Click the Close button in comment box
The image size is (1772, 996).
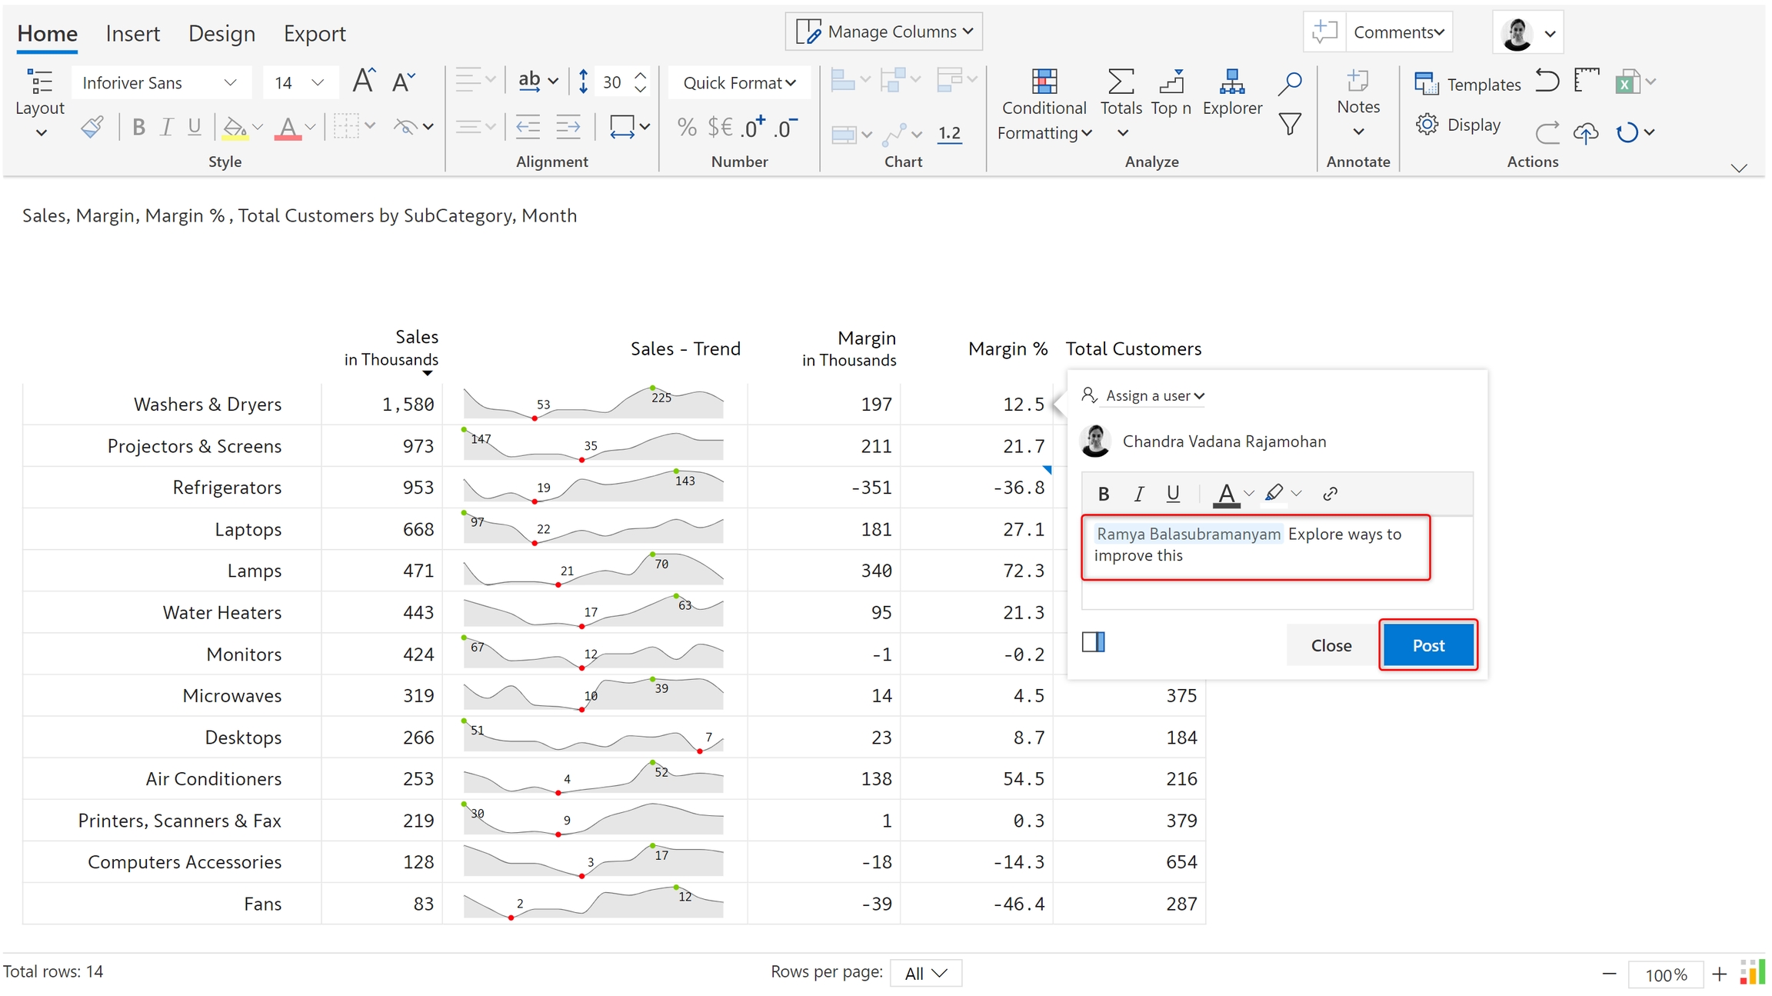point(1331,645)
